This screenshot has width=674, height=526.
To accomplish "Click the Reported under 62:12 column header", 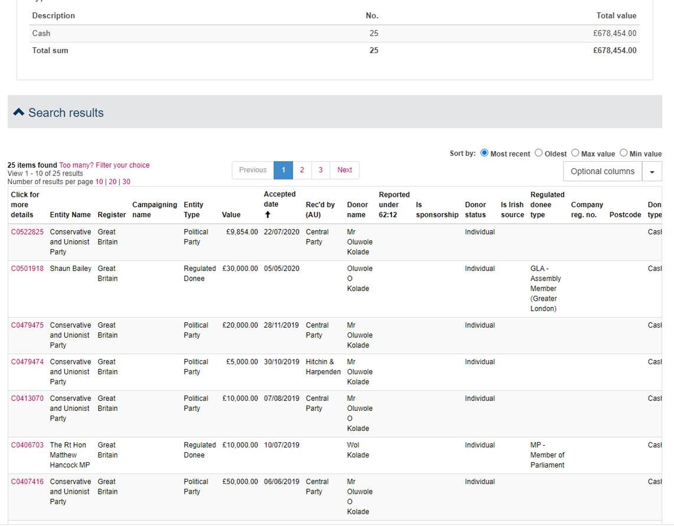I will [x=394, y=205].
